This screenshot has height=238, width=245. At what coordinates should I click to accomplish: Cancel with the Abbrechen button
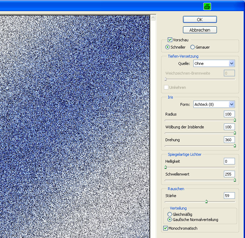[200, 30]
